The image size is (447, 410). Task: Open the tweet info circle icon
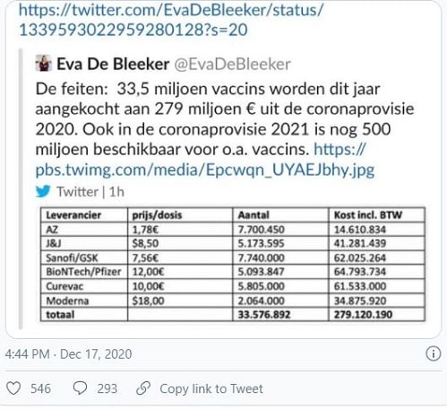coord(433,353)
